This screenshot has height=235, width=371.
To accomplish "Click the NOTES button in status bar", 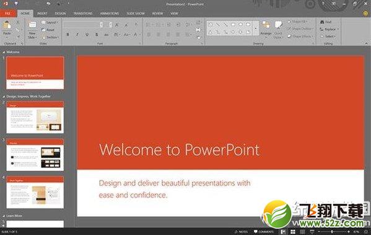I will 242,232.
